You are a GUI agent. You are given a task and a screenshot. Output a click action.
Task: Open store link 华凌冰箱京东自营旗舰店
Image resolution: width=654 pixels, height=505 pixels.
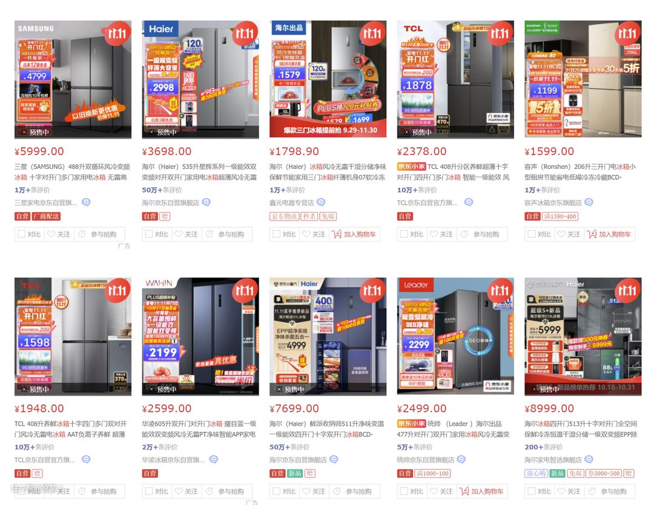point(173,460)
